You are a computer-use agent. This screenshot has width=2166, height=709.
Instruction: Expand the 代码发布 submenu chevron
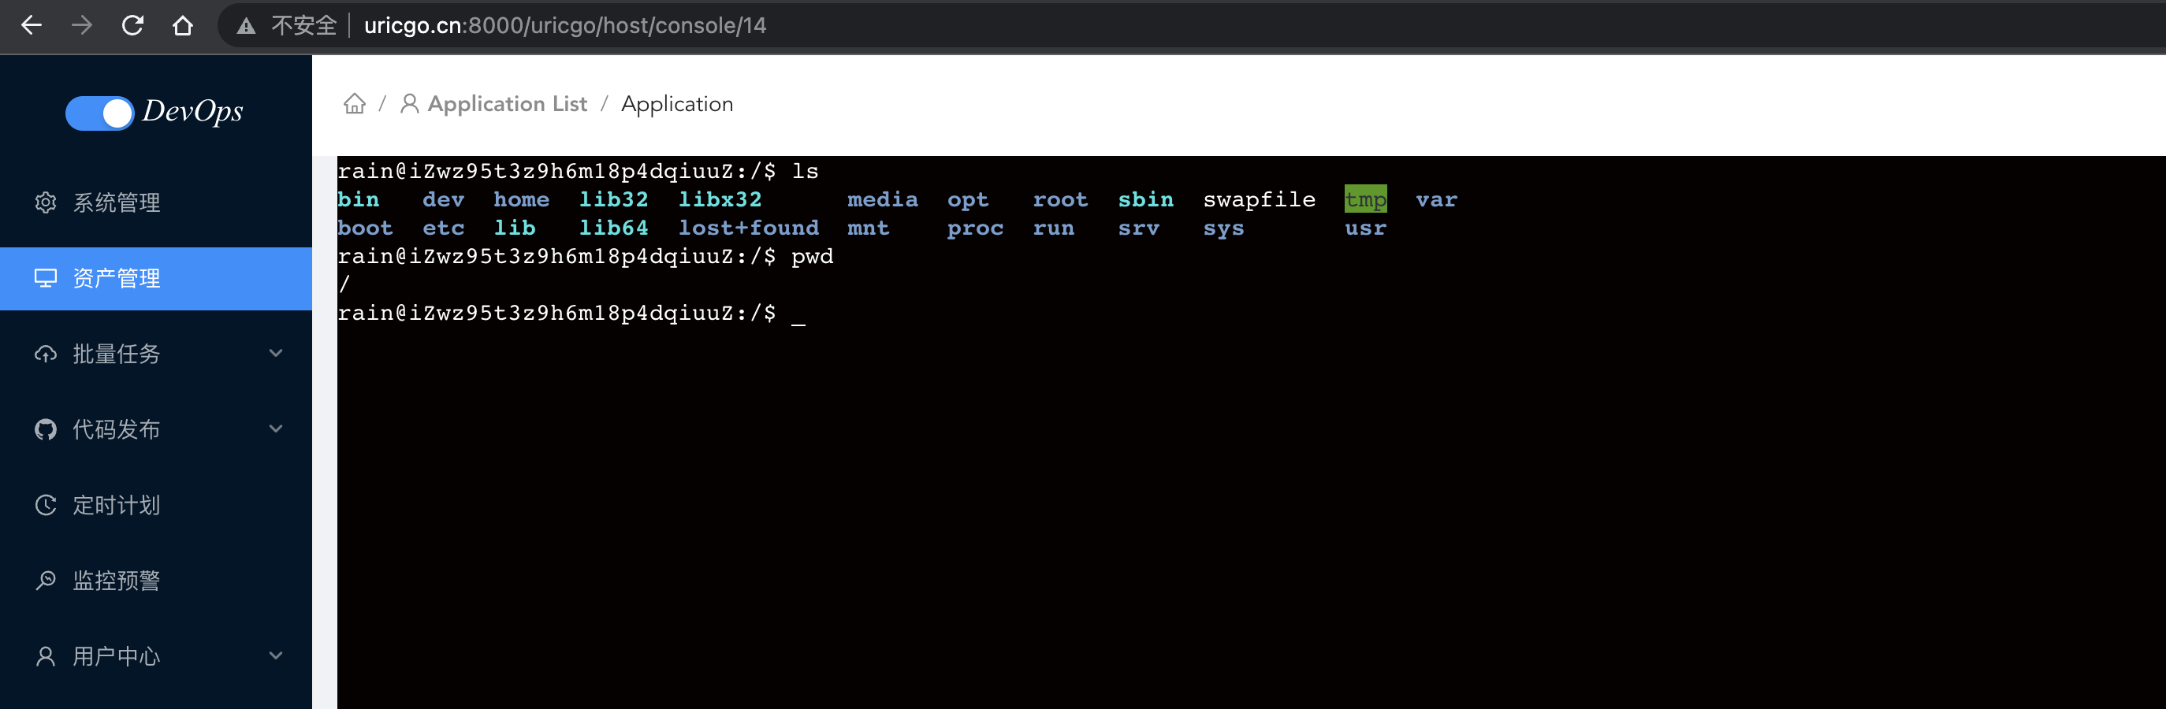(x=276, y=429)
